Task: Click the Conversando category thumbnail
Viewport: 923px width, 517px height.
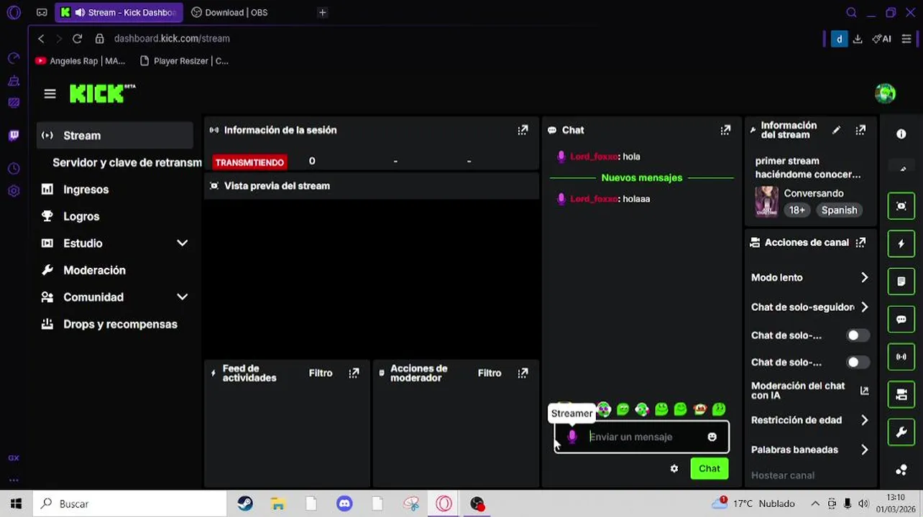Action: (x=766, y=202)
